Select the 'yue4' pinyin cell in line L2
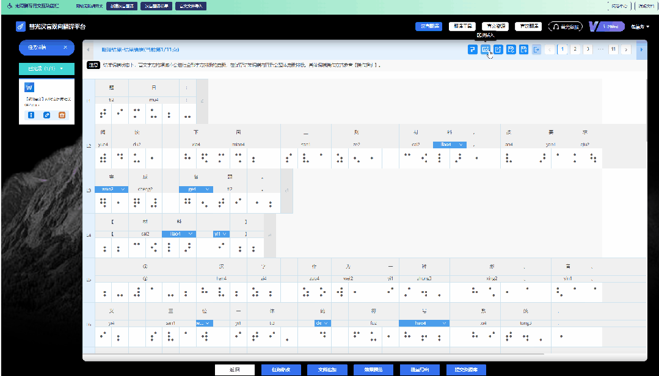This screenshot has height=376, width=659. point(103,145)
